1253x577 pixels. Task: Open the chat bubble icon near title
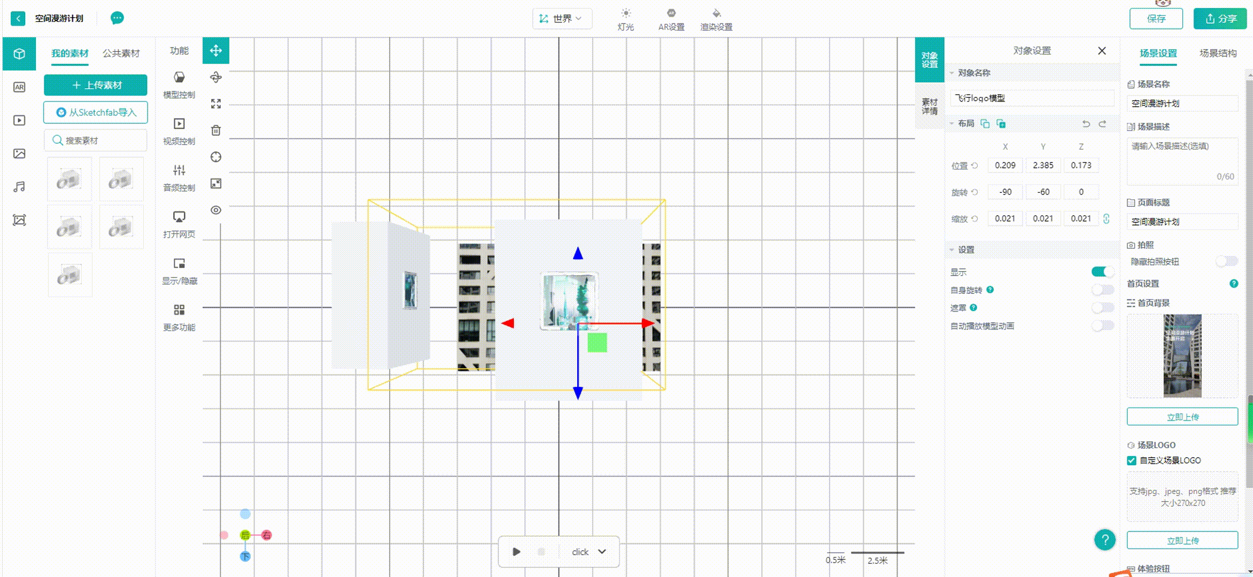117,18
